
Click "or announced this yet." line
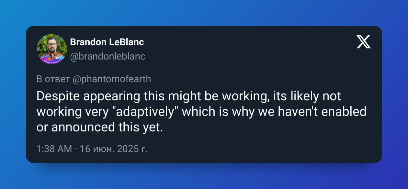point(99,127)
